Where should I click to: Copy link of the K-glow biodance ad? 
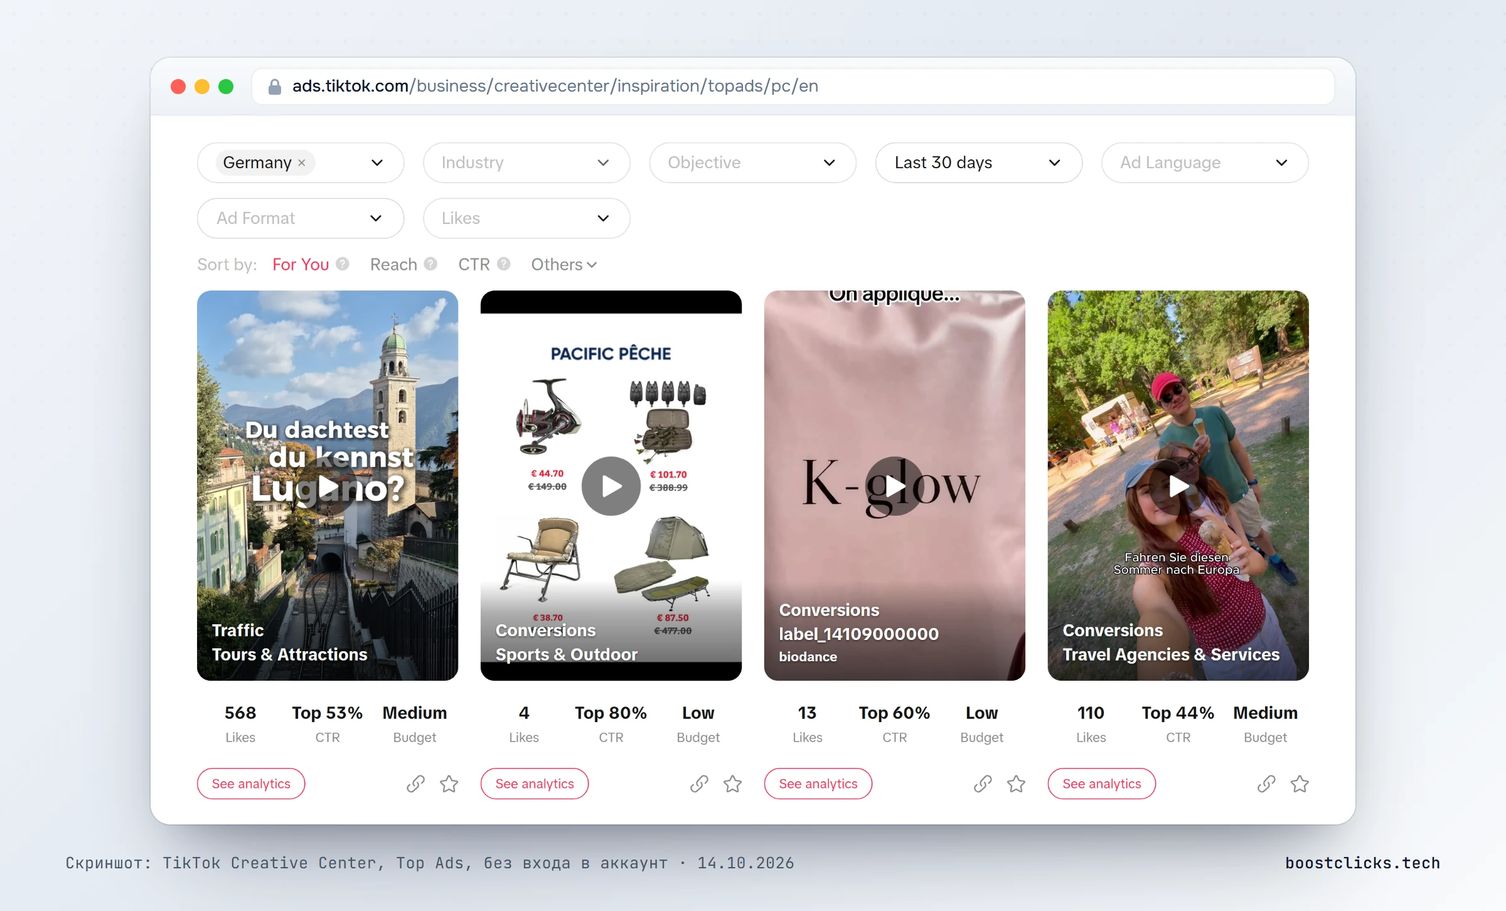[x=983, y=784]
